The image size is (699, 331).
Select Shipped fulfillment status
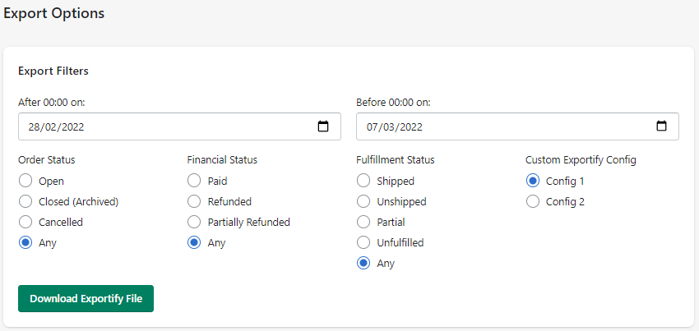[x=363, y=181]
